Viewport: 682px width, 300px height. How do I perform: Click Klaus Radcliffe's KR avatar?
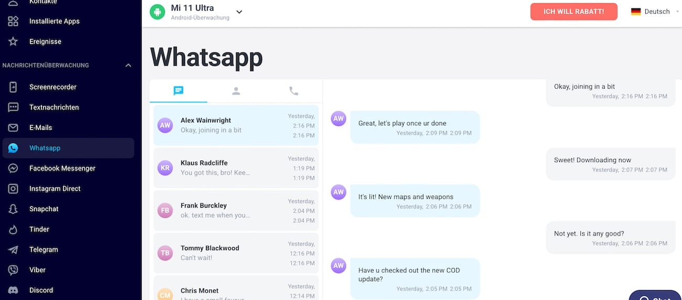tap(165, 168)
